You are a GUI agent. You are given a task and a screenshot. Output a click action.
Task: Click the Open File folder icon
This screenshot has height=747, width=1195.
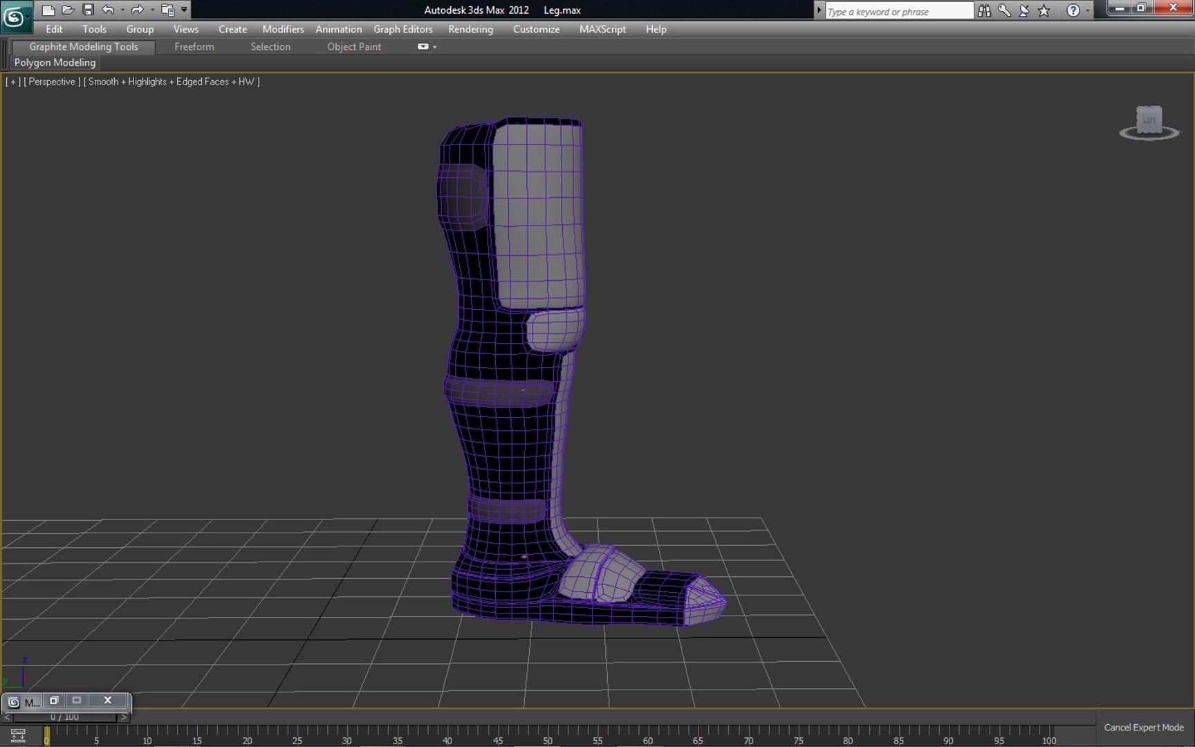tap(68, 10)
